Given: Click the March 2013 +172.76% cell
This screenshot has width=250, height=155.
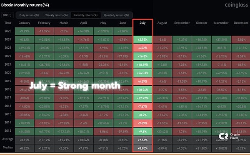Looking at the screenshot, I should (x=64, y=132).
